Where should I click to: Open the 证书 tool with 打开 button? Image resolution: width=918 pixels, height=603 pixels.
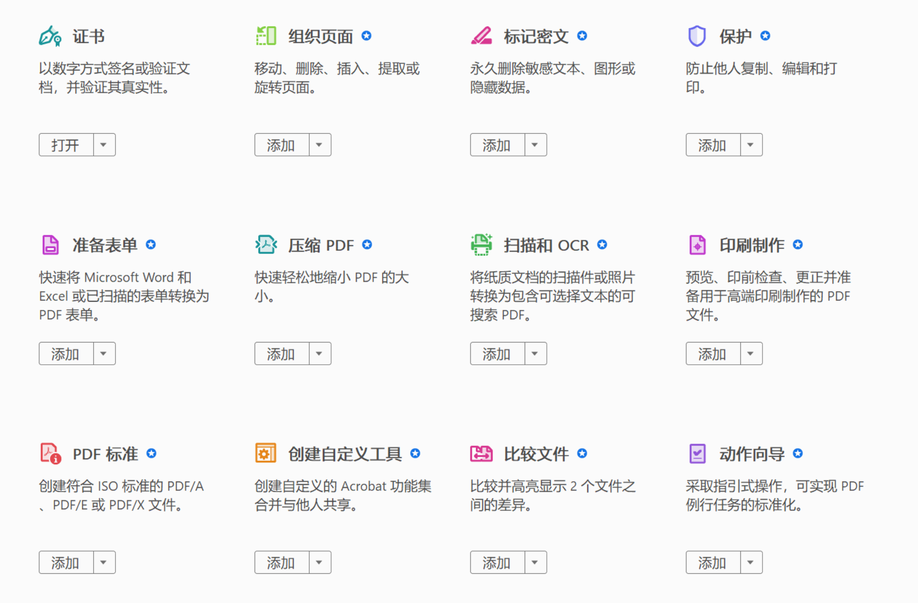(x=66, y=145)
